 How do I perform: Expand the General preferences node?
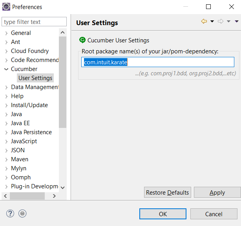tap(6, 33)
